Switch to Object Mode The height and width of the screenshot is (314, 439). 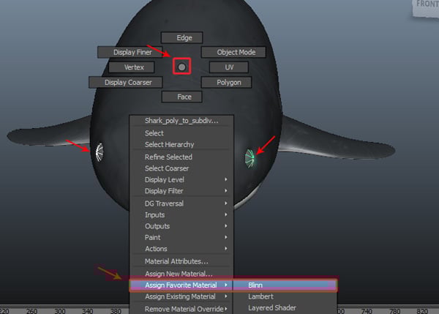(x=233, y=52)
